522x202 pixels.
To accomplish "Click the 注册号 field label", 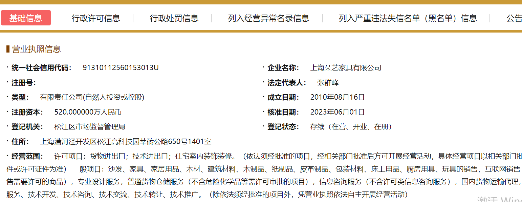I will pos(23,83).
